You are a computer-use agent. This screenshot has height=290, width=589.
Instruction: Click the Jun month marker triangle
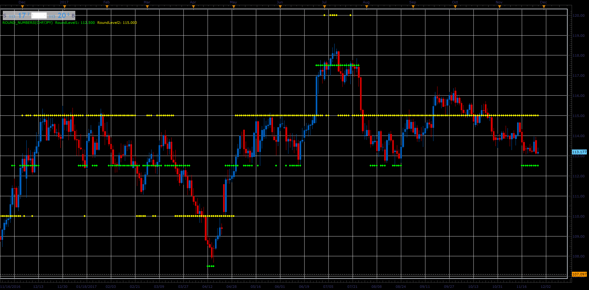pyautogui.click(x=280, y=7)
